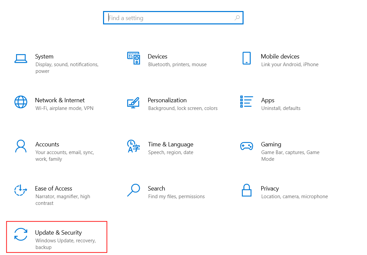Click the Ease of Access icon
This screenshot has height=255, width=367.
(21, 190)
